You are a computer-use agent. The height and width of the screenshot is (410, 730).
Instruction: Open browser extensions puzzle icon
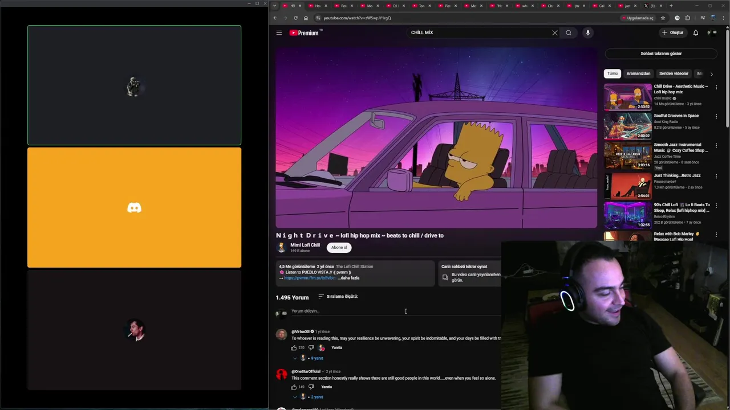click(687, 18)
